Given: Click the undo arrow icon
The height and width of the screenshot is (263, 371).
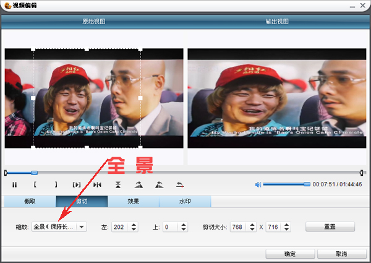Looking at the screenshot, I should tap(180, 184).
